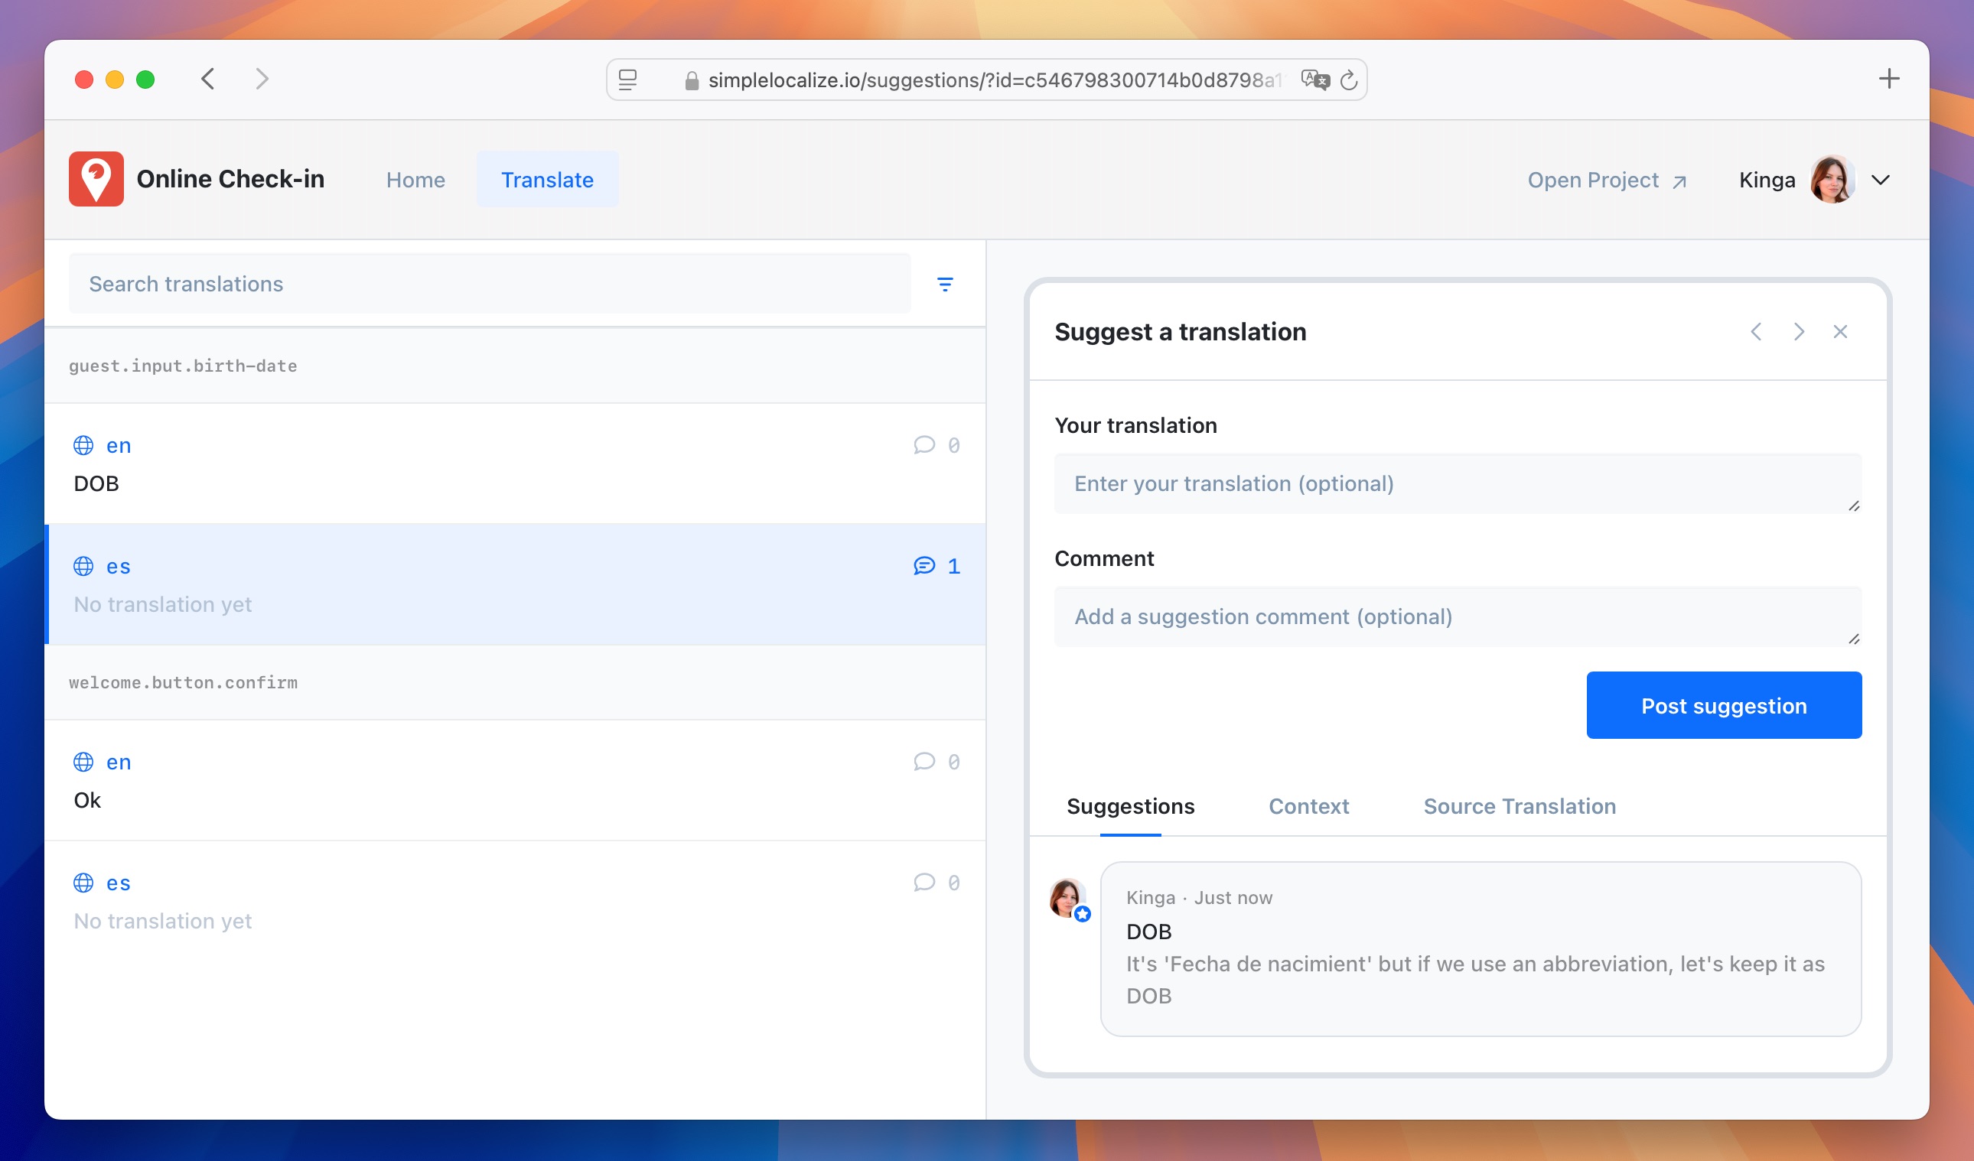Open a new browser tab
Image resolution: width=1974 pixels, height=1161 pixels.
point(1888,79)
